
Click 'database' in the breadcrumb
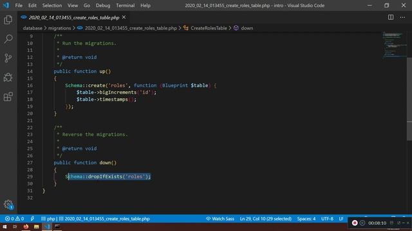point(32,28)
